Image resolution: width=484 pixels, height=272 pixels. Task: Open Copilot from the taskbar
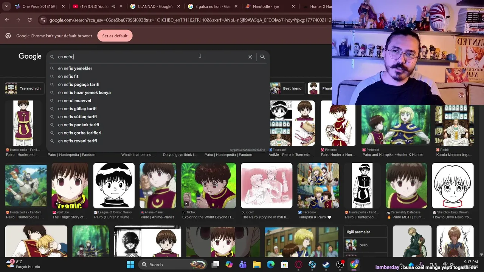pos(229,264)
